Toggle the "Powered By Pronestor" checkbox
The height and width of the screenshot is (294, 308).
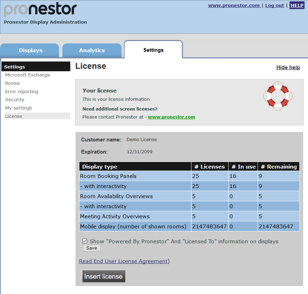click(85, 241)
